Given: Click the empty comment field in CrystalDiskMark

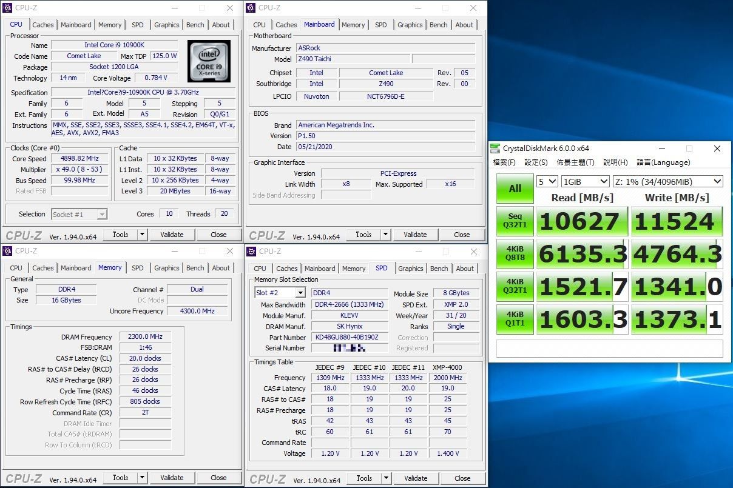Looking at the screenshot, I should [x=610, y=349].
